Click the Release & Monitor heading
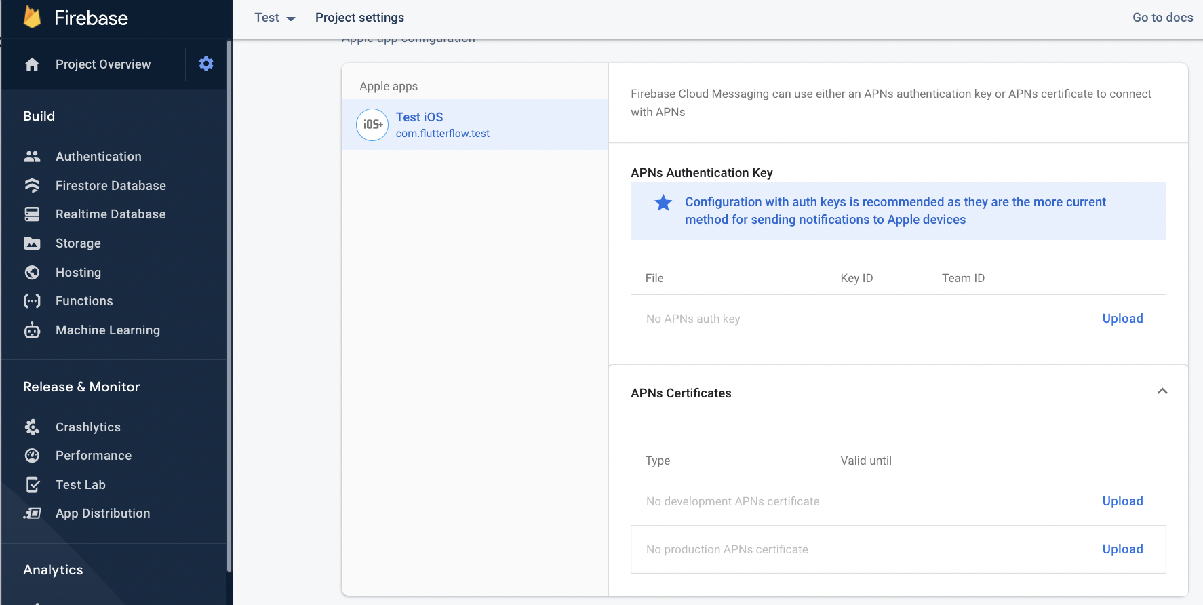This screenshot has height=605, width=1203. tap(81, 387)
